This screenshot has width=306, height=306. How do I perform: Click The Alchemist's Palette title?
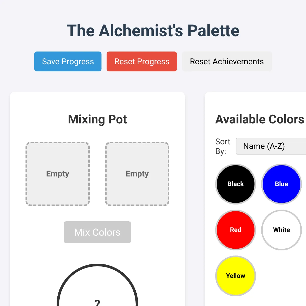pyautogui.click(x=153, y=31)
